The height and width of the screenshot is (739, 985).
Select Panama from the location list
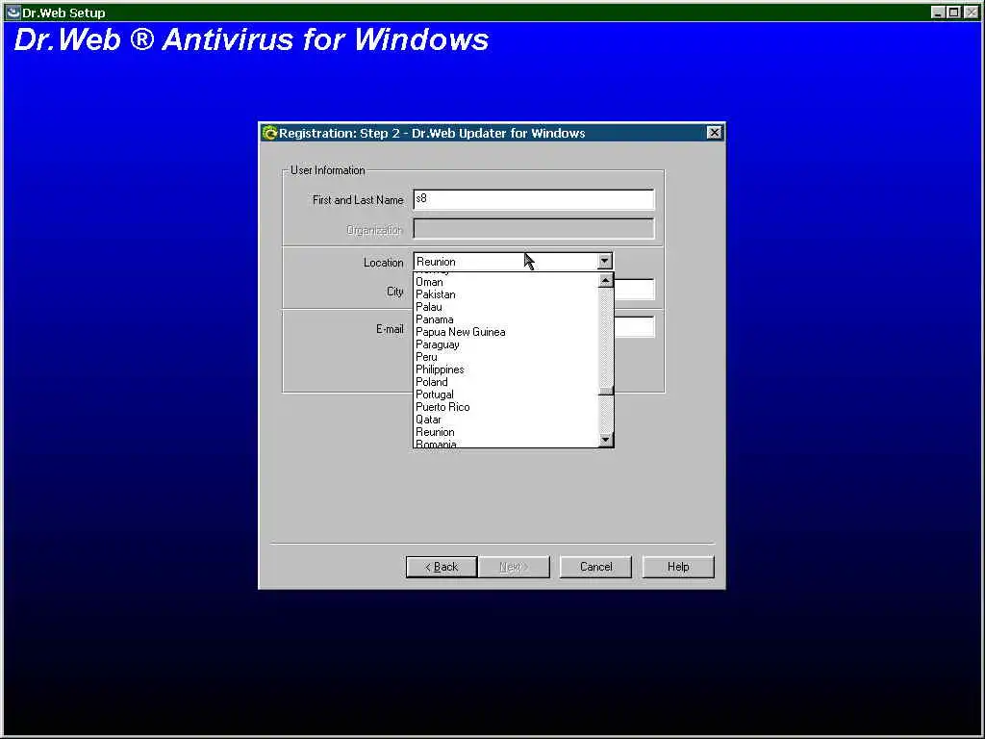click(x=506, y=319)
